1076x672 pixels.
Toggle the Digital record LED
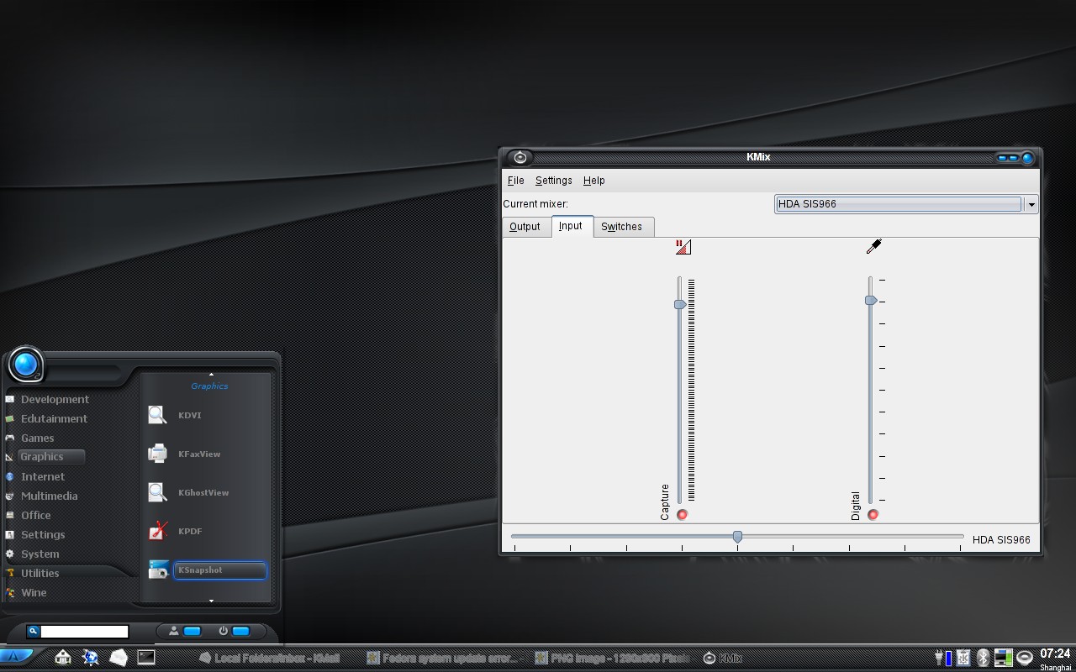873,514
